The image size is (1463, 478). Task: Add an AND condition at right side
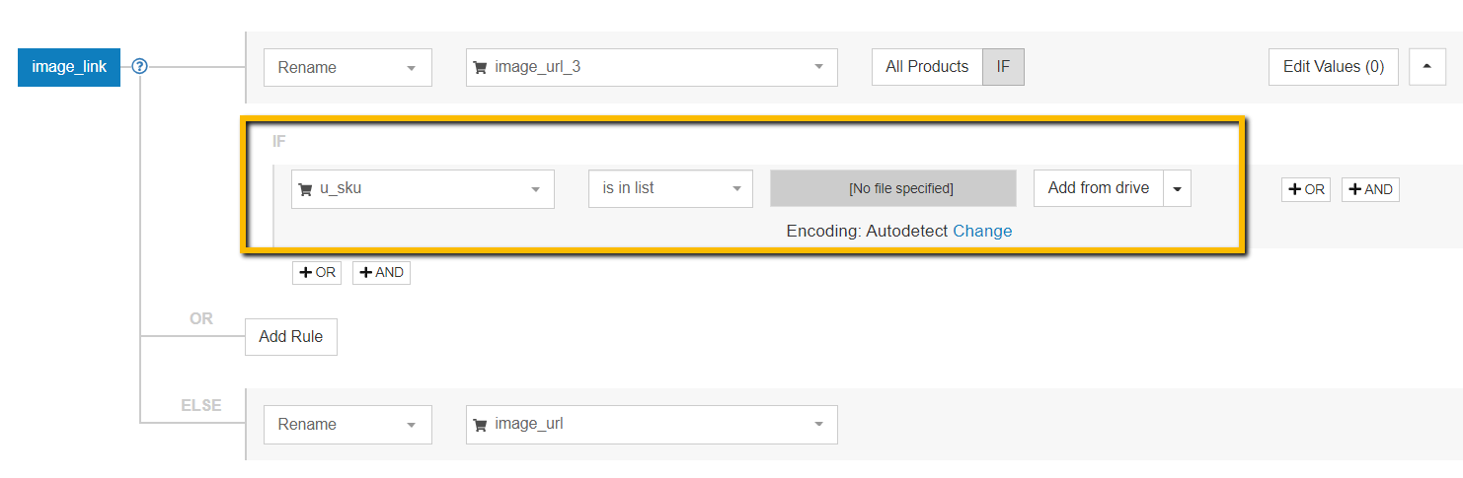click(1370, 189)
